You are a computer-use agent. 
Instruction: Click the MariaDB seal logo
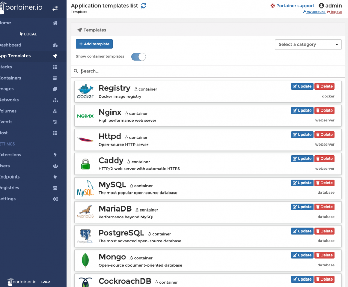pos(85,212)
